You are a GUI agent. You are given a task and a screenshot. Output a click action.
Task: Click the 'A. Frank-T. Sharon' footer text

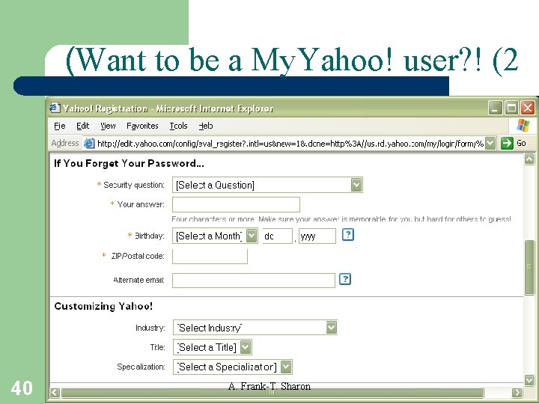click(x=269, y=386)
